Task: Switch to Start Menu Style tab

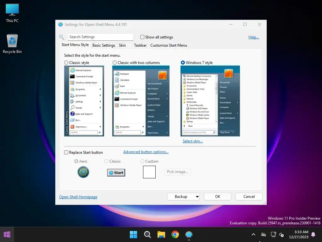Action: tap(75, 45)
